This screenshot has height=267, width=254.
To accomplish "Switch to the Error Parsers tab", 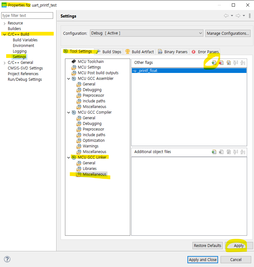I will (205, 52).
